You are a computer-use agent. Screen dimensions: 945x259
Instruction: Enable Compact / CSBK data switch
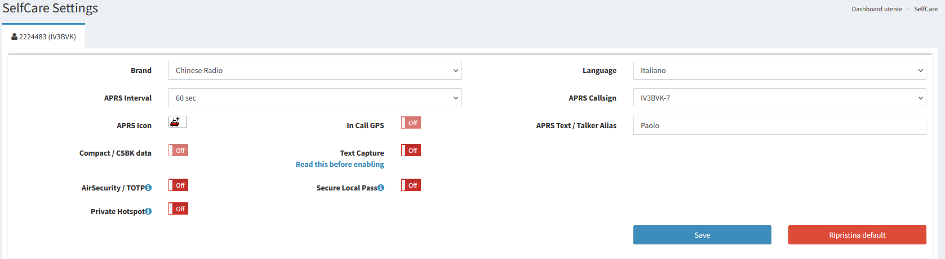pos(178,150)
